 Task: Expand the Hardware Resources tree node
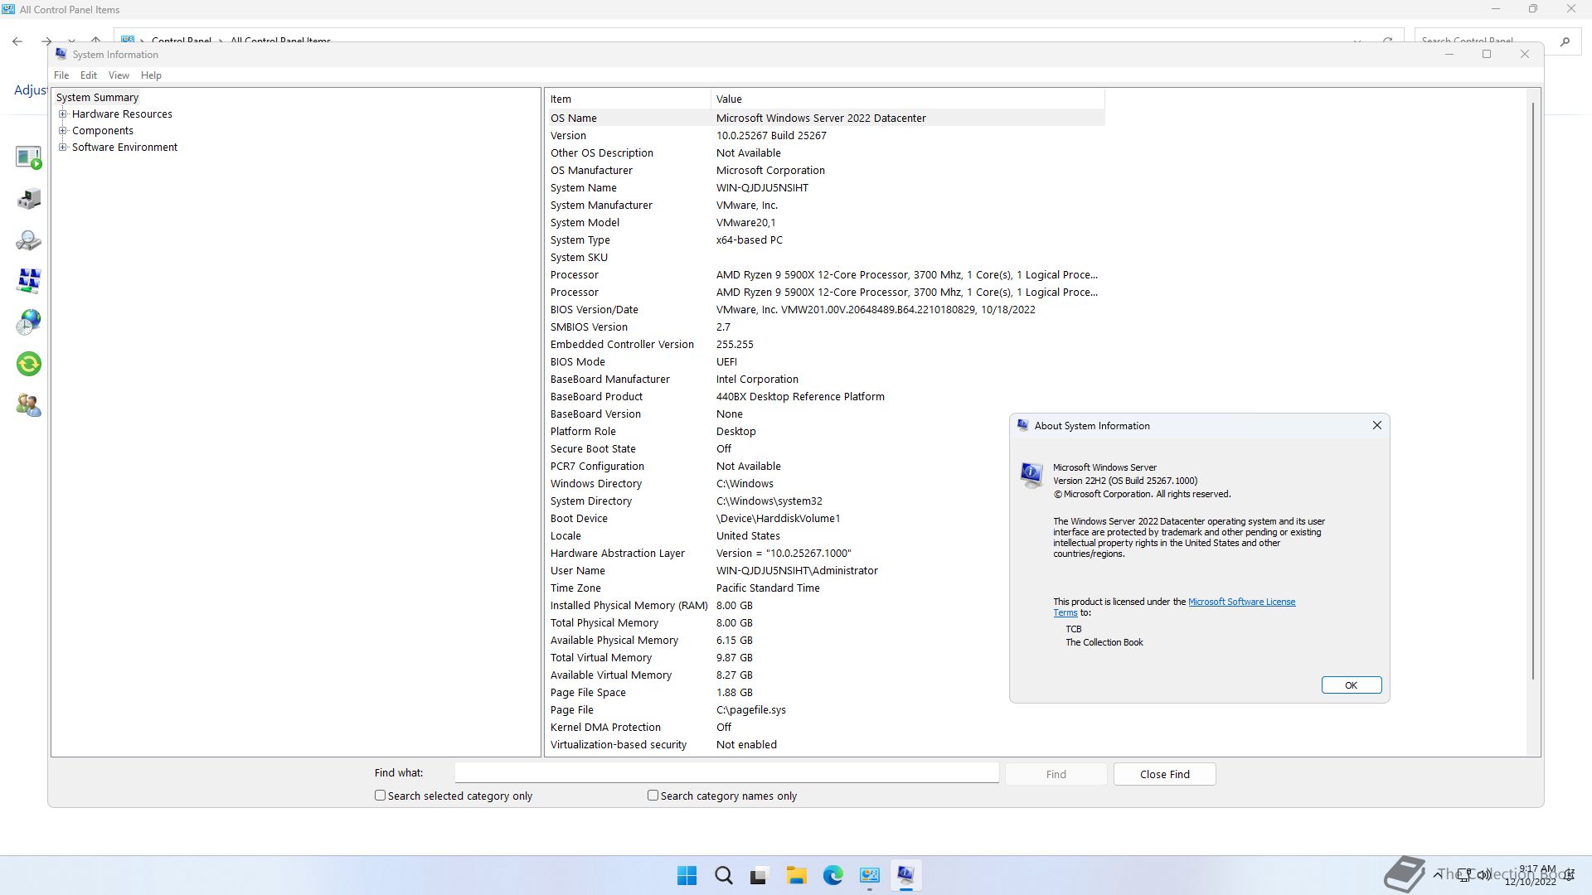coord(63,114)
